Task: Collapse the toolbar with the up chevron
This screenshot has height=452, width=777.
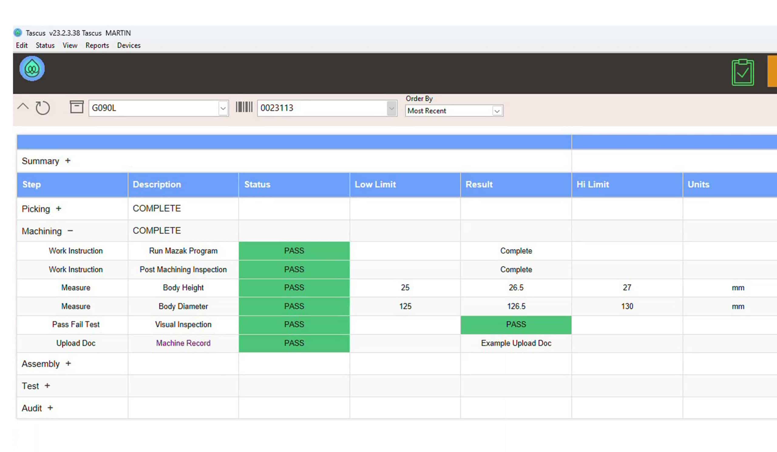Action: pos(23,107)
